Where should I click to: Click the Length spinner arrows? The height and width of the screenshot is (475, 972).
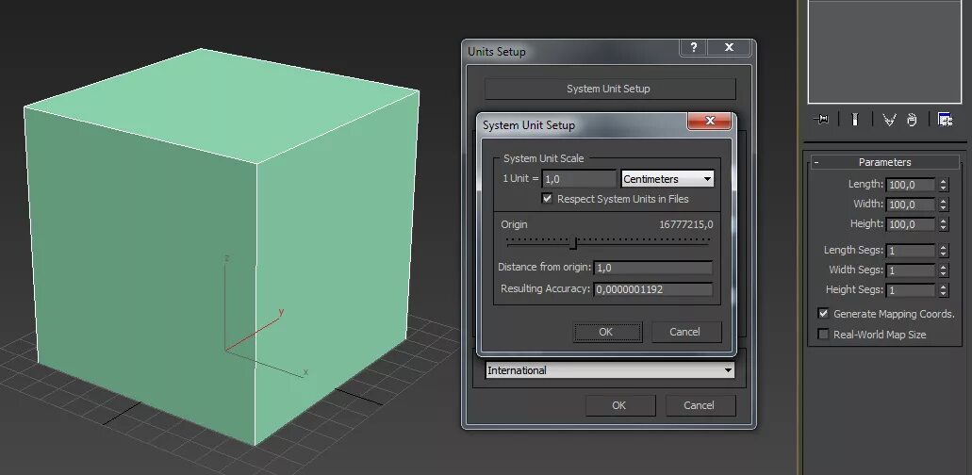pos(943,185)
